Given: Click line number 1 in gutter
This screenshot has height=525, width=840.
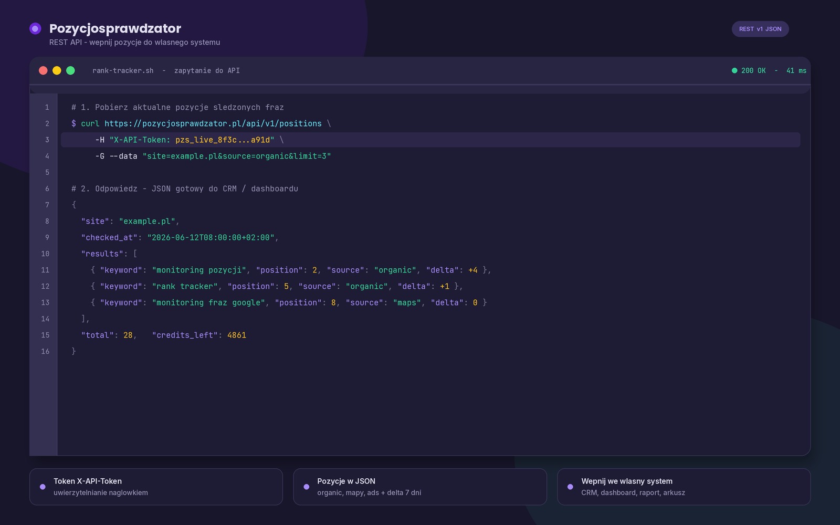Looking at the screenshot, I should (47, 107).
